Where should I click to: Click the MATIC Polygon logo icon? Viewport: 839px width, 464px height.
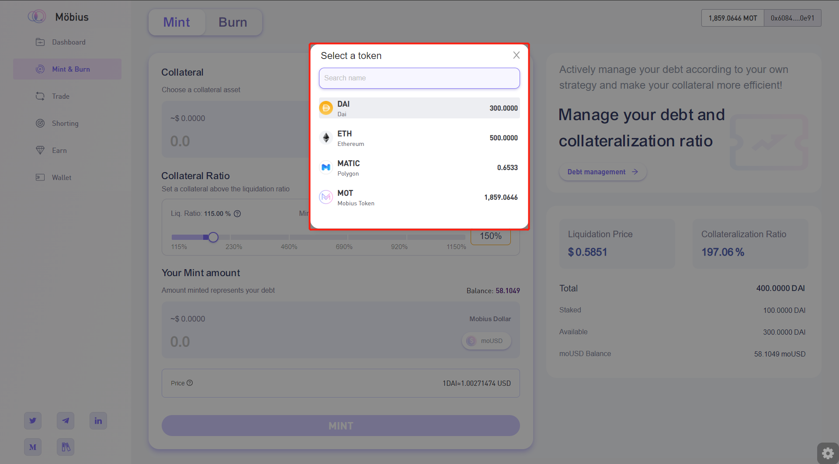(x=326, y=167)
